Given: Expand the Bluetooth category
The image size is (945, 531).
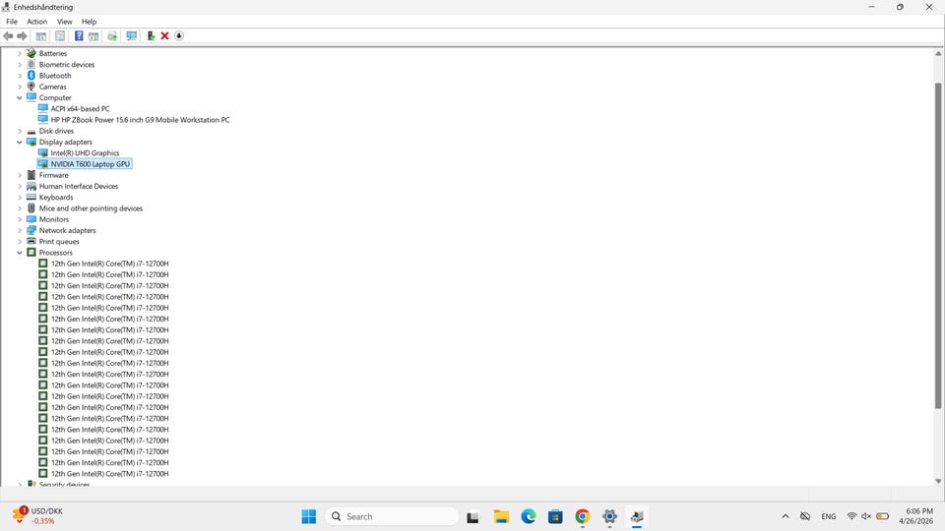Looking at the screenshot, I should pyautogui.click(x=20, y=76).
